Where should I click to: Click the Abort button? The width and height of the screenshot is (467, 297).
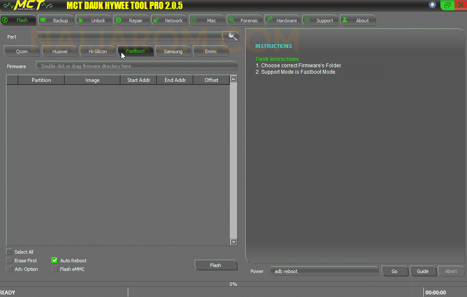pos(451,271)
